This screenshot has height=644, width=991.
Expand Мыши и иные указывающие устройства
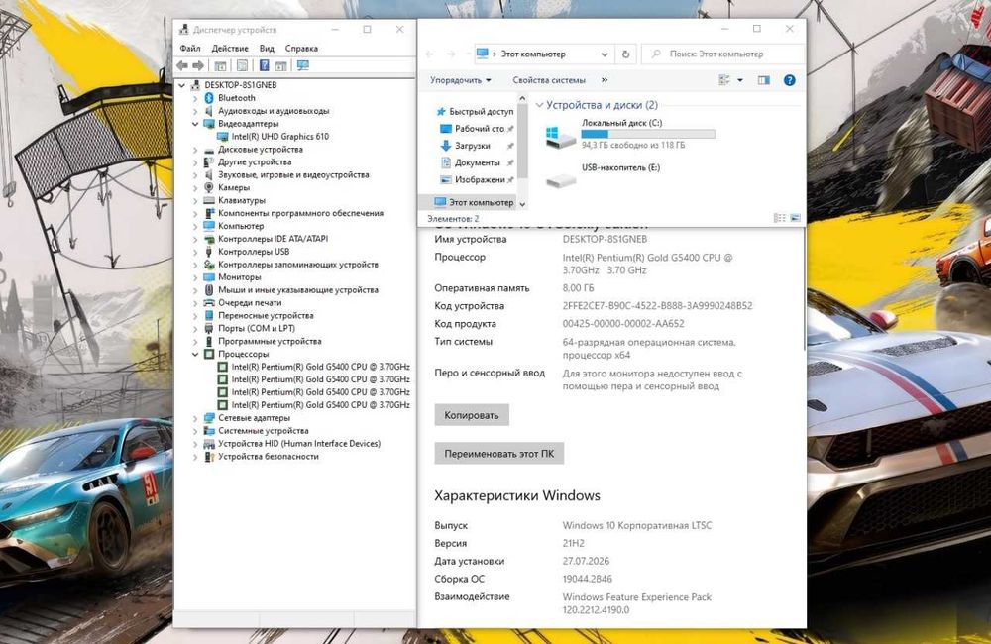(195, 290)
